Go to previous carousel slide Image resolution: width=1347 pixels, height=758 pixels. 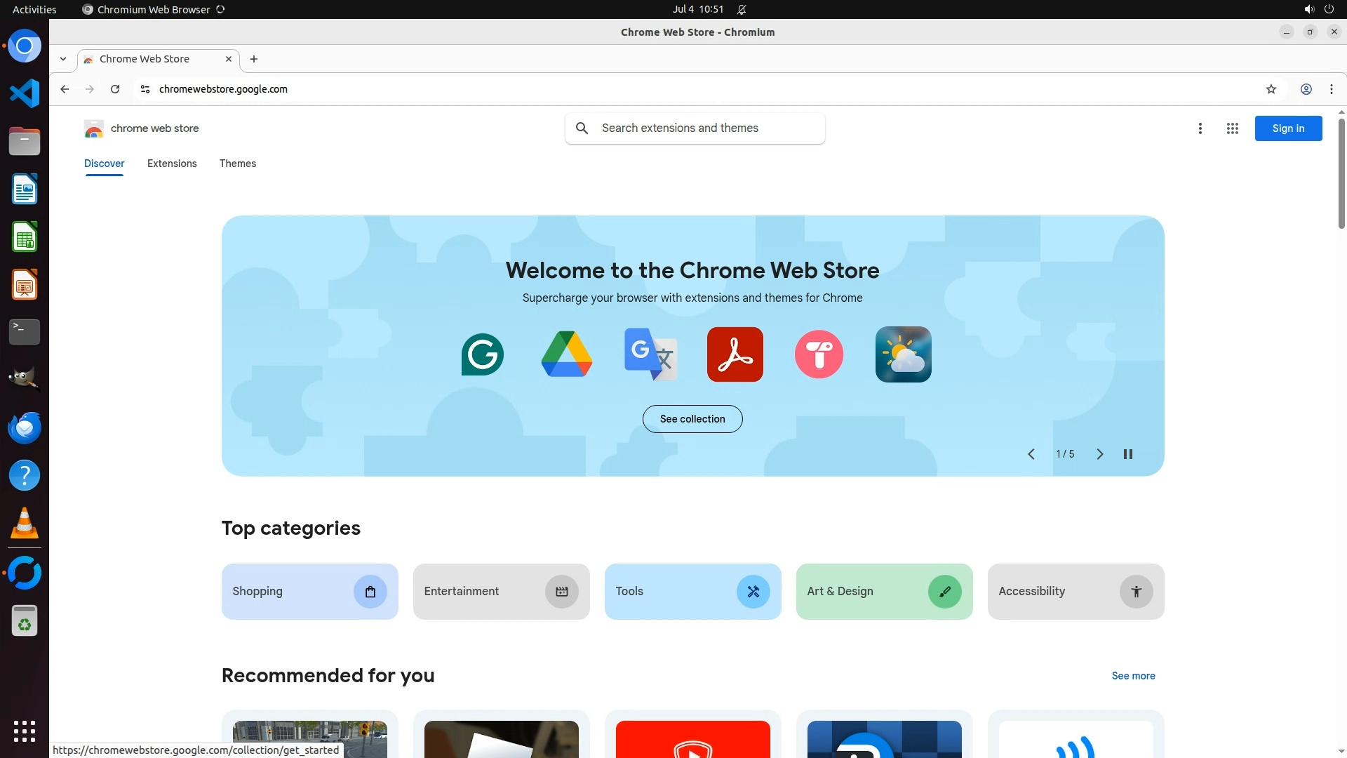click(1031, 454)
